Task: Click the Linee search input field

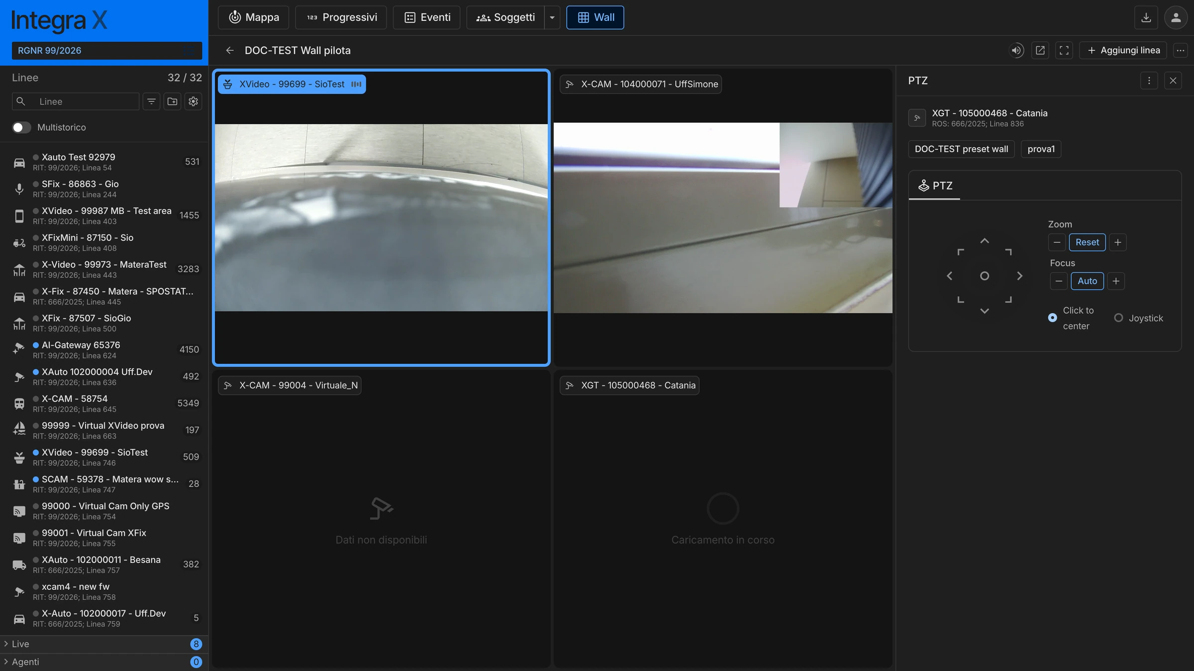Action: click(76, 101)
